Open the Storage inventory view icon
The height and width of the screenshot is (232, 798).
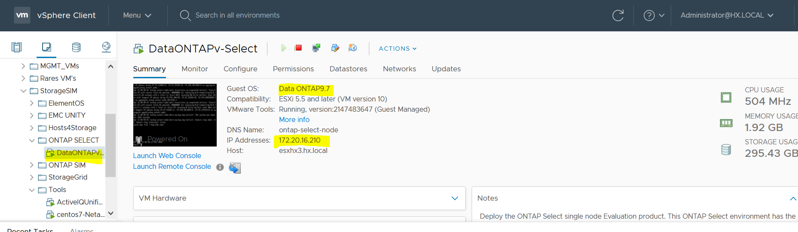pyautogui.click(x=76, y=47)
